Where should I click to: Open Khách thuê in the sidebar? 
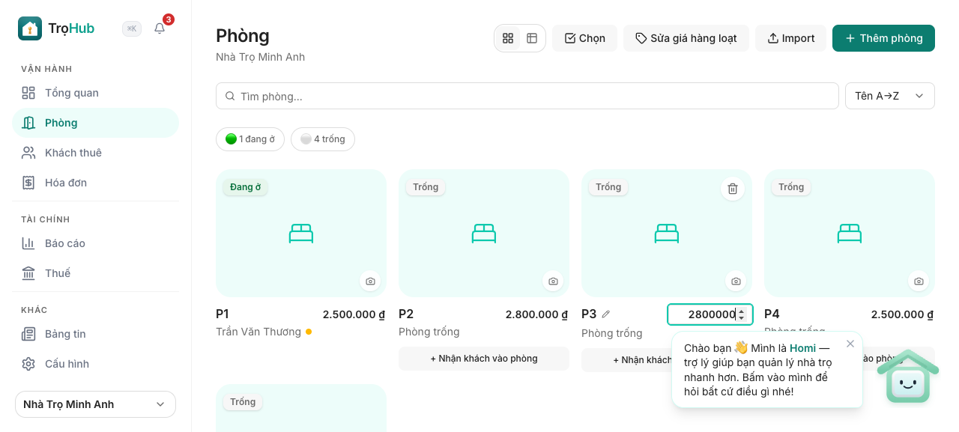pyautogui.click(x=96, y=153)
